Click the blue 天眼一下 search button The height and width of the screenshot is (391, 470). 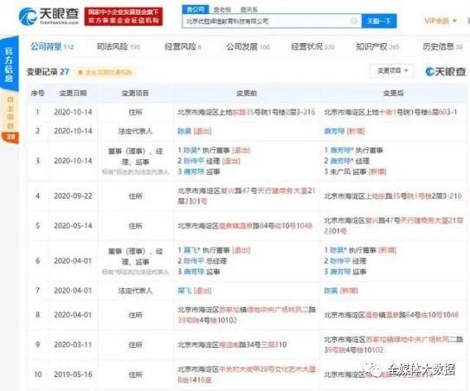[x=379, y=21]
